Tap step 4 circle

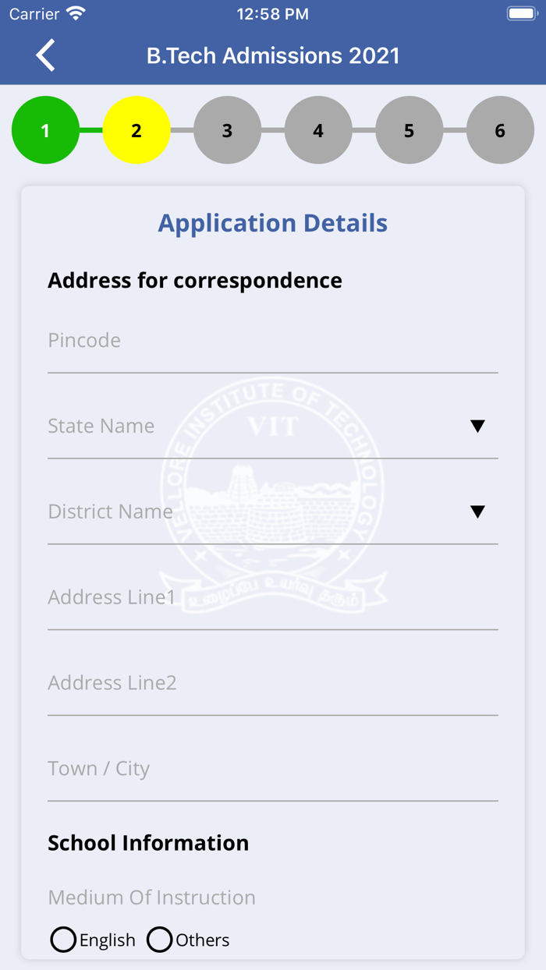[x=318, y=130]
